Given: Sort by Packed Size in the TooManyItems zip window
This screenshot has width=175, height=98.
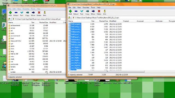Looking at the screenshot, I should click(x=104, y=21).
